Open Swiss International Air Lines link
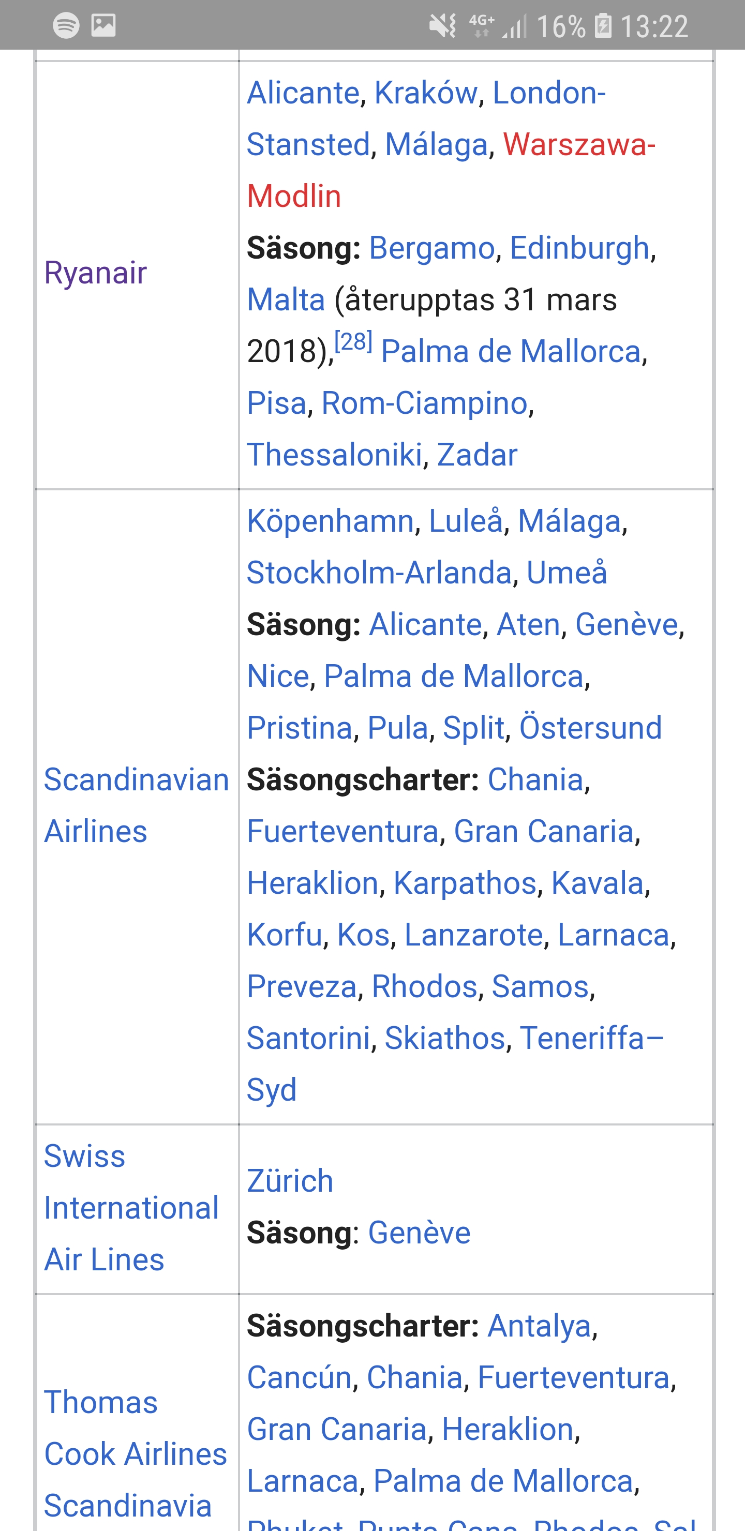The height and width of the screenshot is (1531, 745). [x=131, y=1207]
